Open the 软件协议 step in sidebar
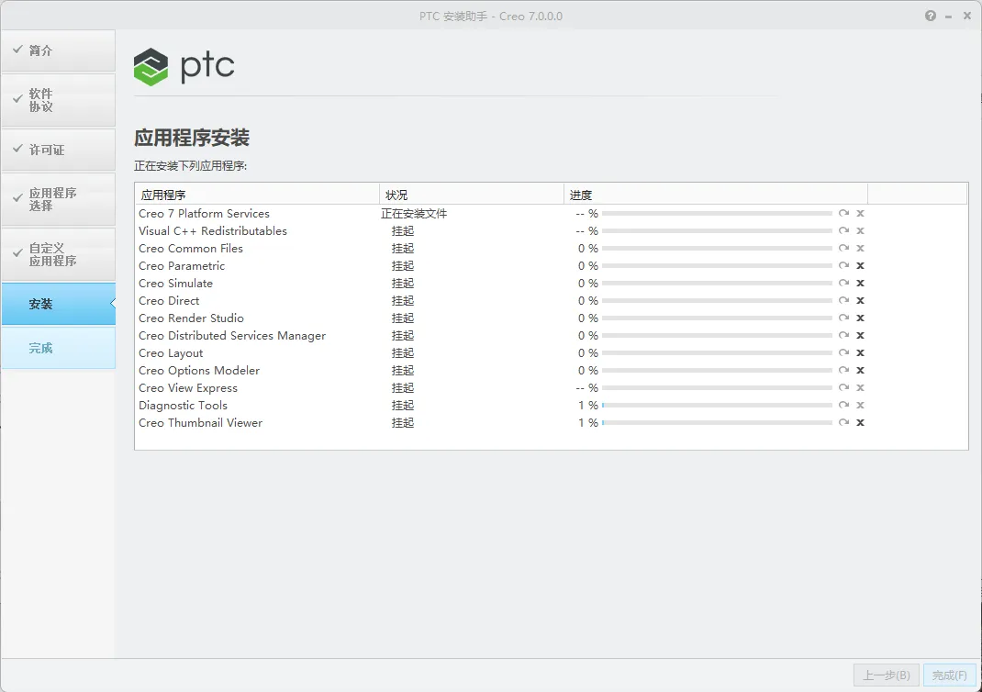The image size is (982, 692). (58, 100)
